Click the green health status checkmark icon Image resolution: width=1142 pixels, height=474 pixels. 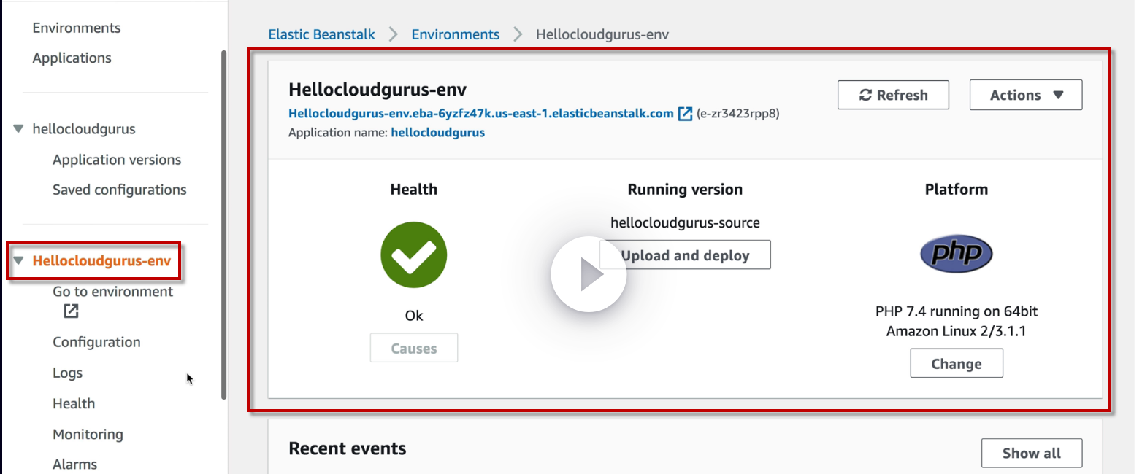point(413,255)
